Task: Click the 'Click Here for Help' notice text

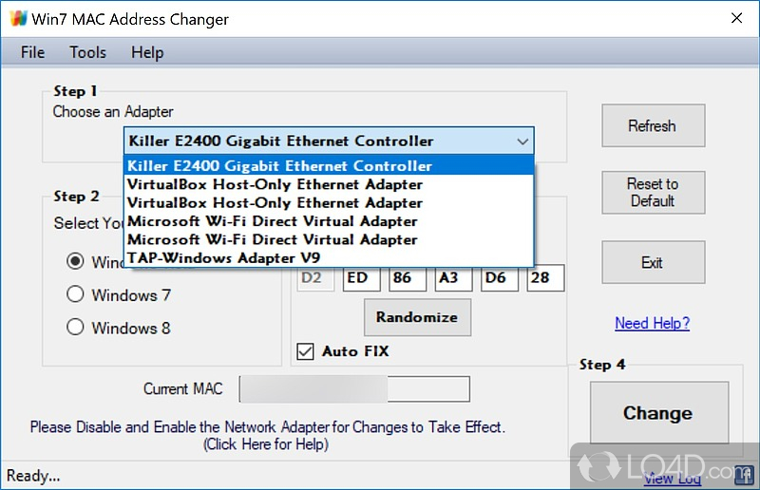Action: (266, 444)
